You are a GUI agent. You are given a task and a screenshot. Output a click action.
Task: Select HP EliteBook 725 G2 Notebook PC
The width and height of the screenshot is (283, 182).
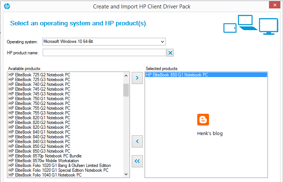pyautogui.click(x=39, y=75)
